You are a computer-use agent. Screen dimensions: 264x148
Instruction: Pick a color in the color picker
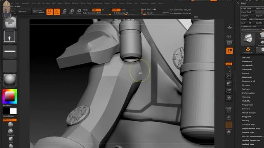(x=9, y=97)
